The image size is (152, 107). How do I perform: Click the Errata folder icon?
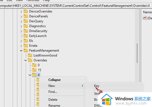(26, 46)
